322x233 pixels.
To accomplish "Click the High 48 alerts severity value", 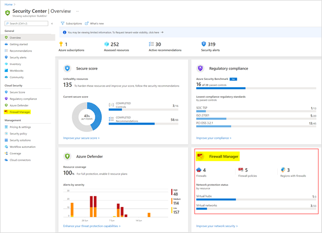I will click(175, 194).
